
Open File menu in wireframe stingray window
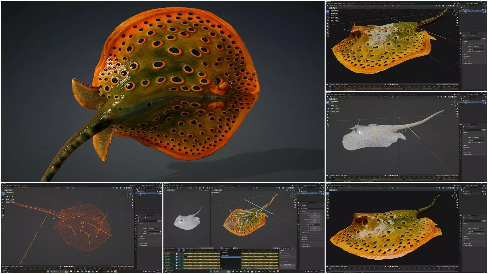pyautogui.click(x=4, y=186)
